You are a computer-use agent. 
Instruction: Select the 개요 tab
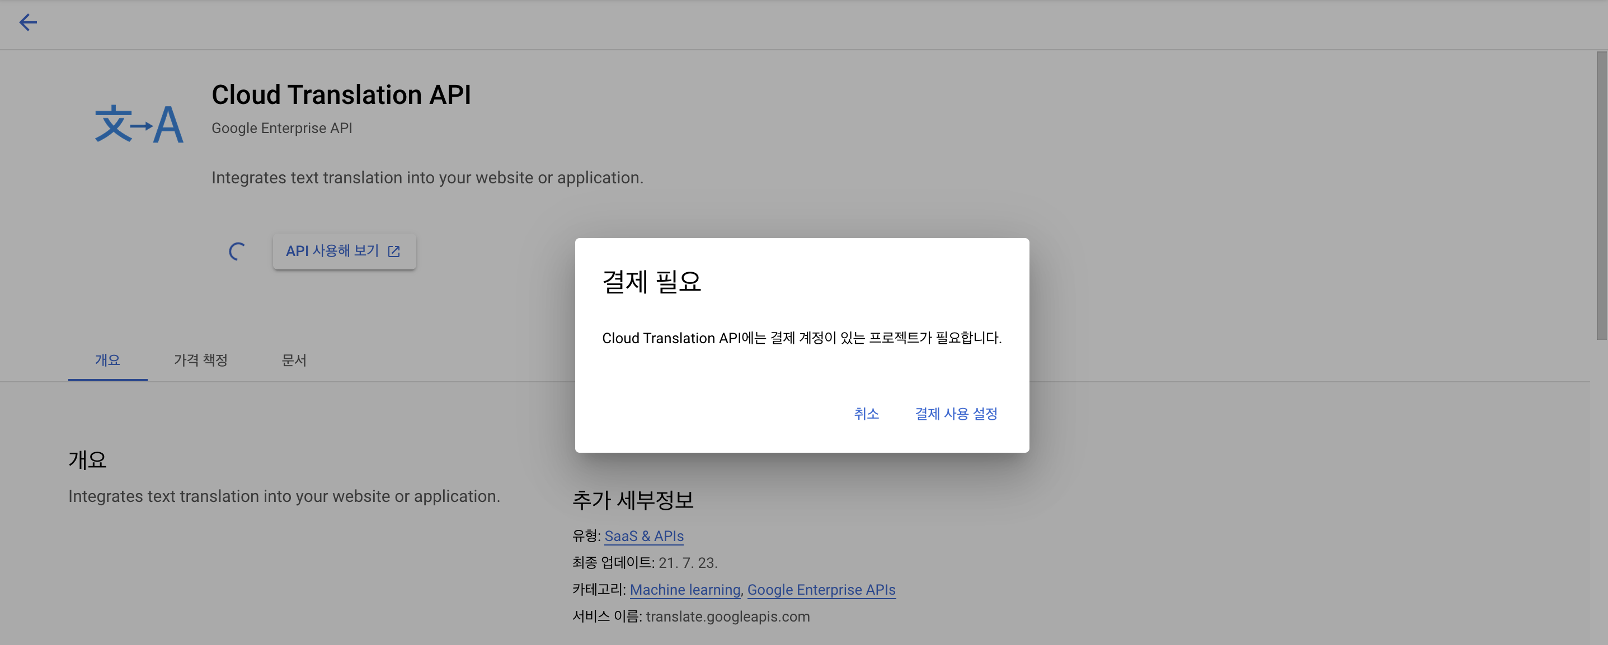point(107,360)
